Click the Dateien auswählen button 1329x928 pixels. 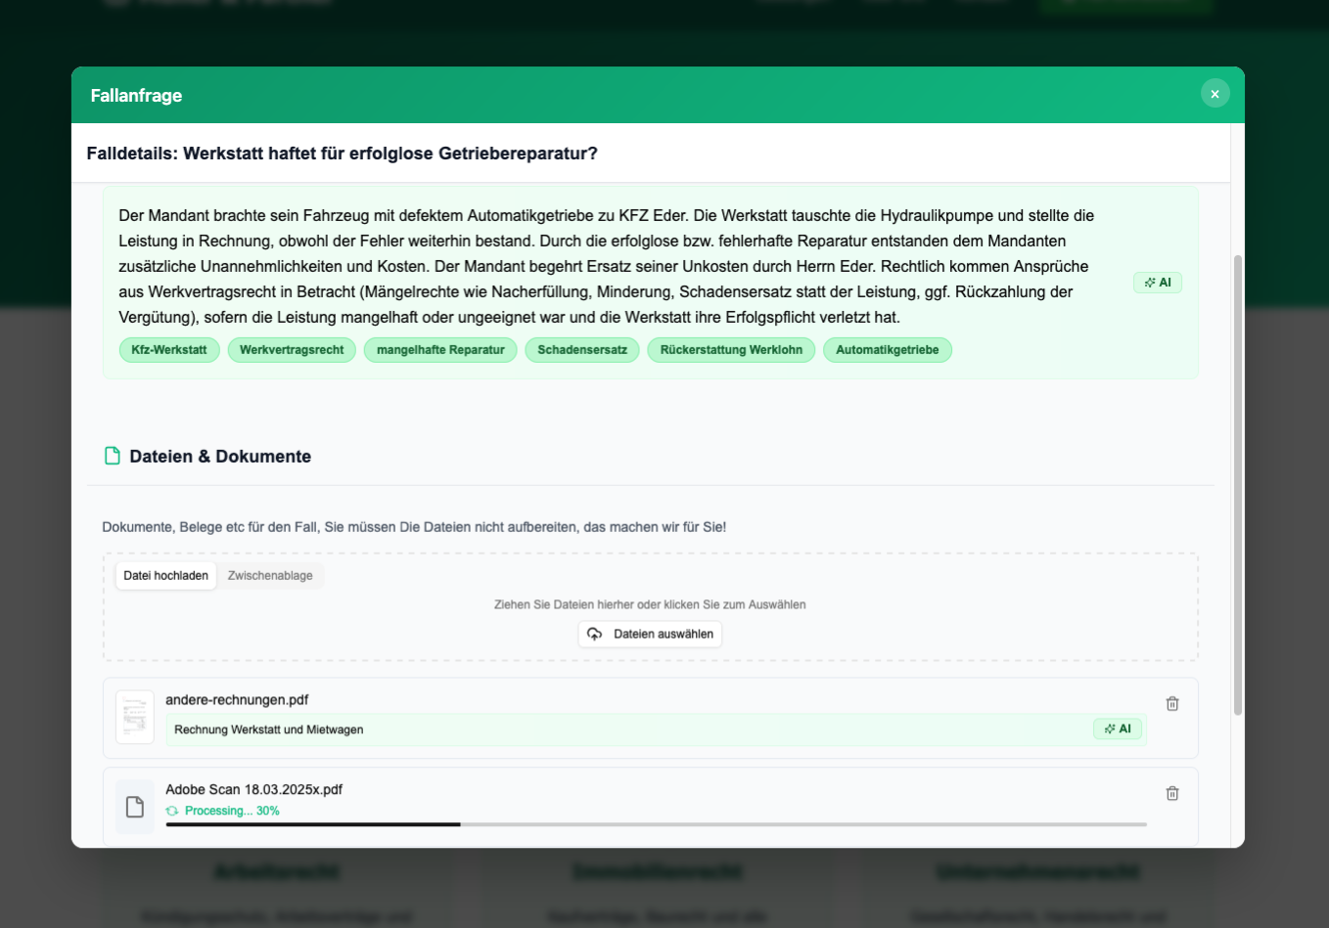tap(650, 634)
